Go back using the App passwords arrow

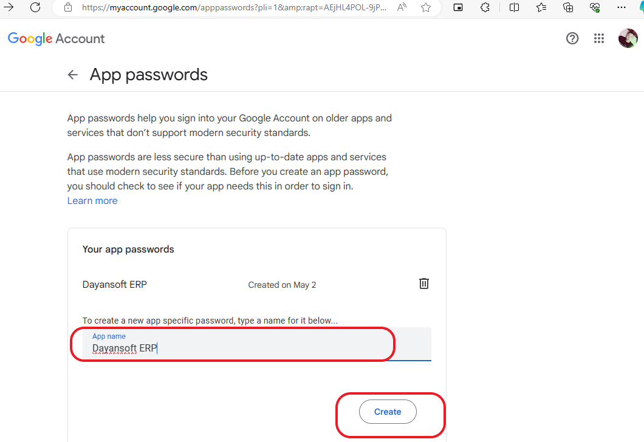coord(73,75)
